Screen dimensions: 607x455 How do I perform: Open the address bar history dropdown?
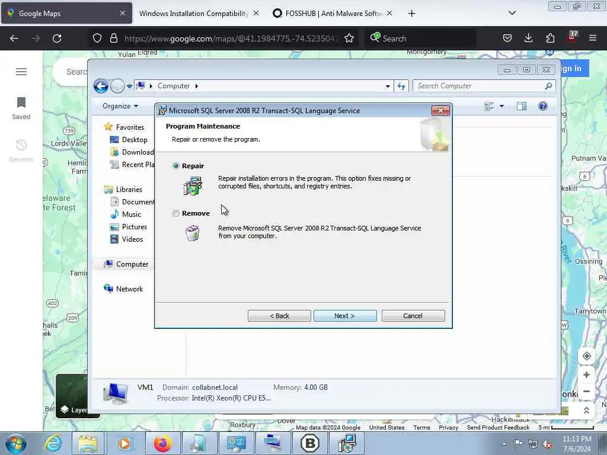tap(388, 86)
